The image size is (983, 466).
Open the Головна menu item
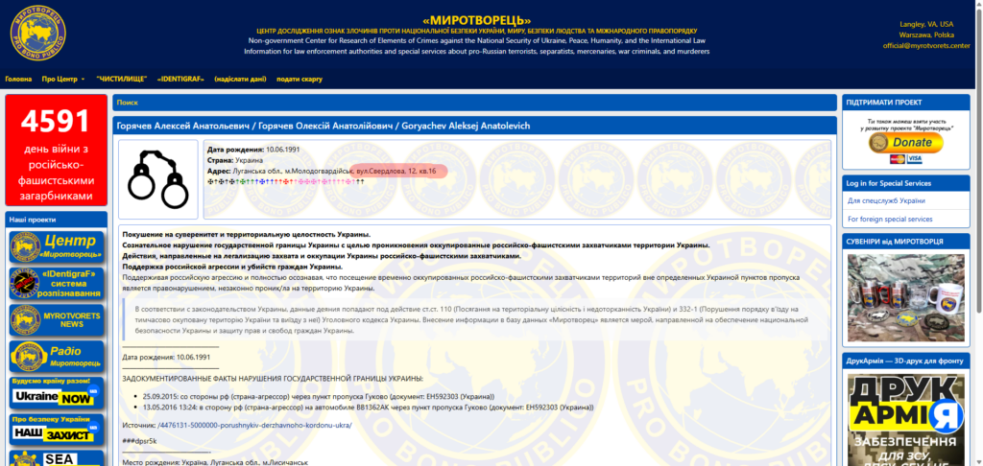pyautogui.click(x=18, y=79)
